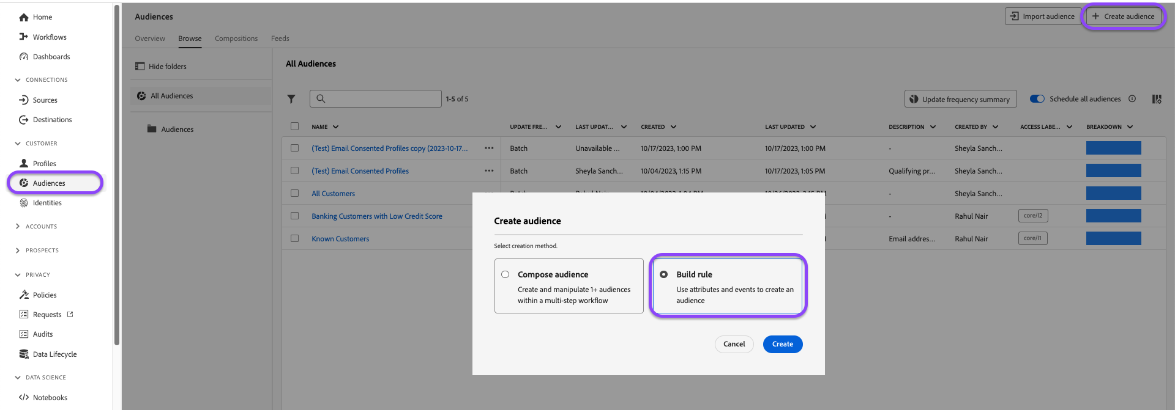Click breakdown bar for Known Customers
Viewport: 1175px width, 410px height.
click(1114, 238)
